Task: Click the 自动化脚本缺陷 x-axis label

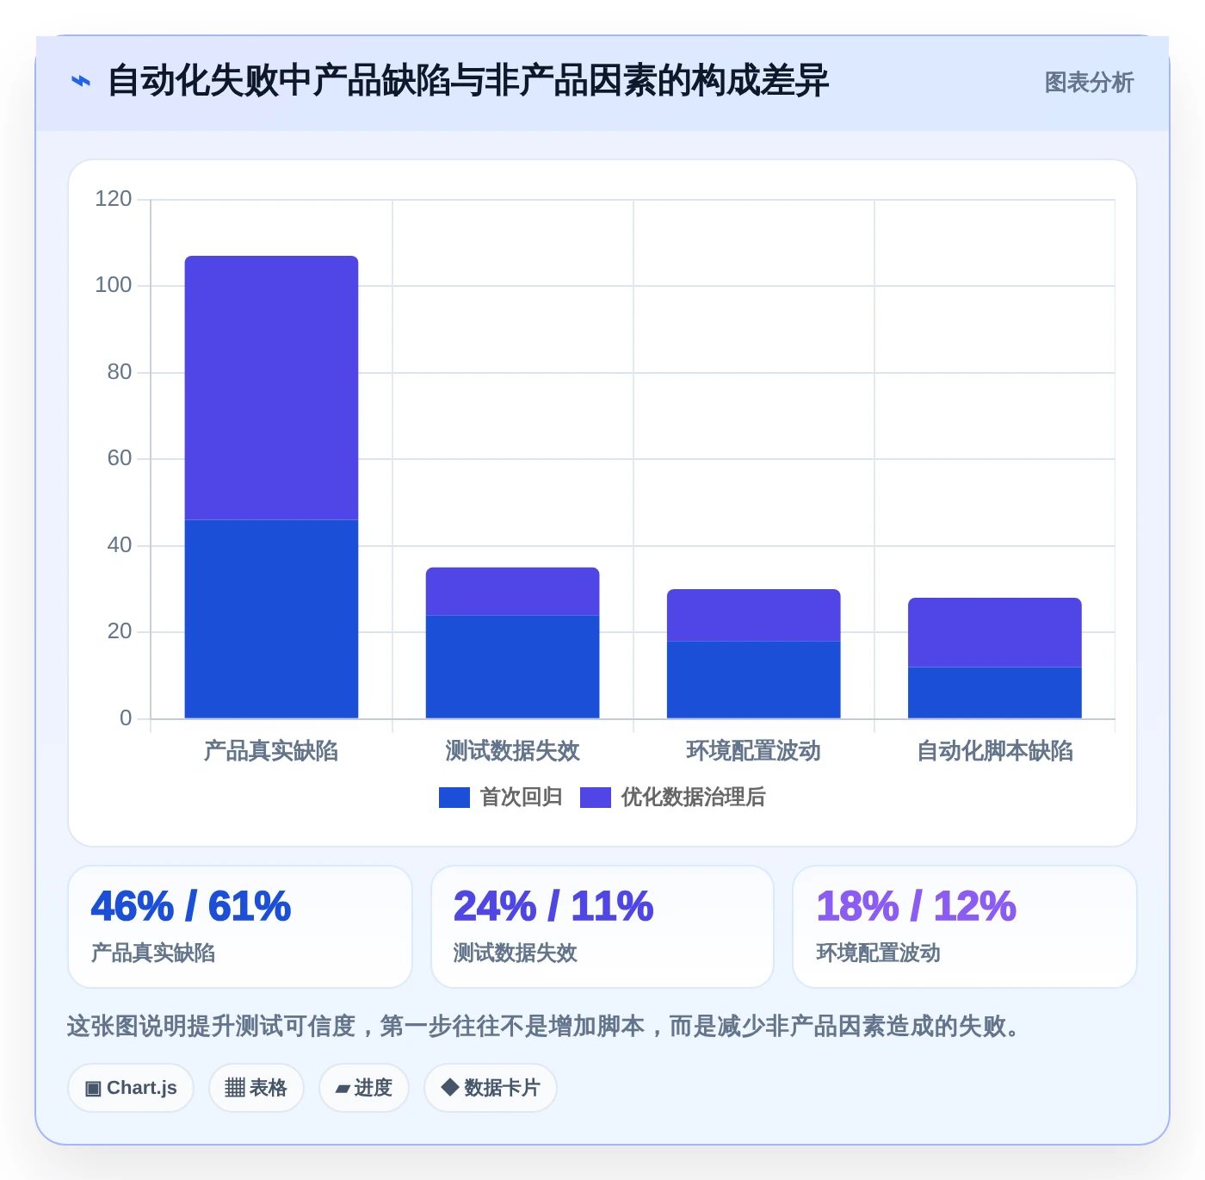Action: tap(994, 751)
